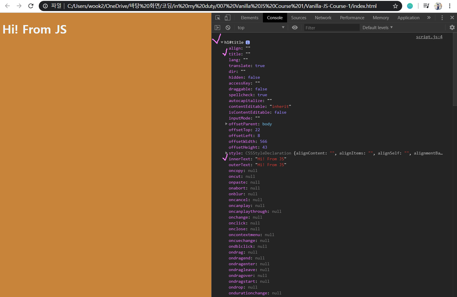
Task: Select the translate: true row
Action: click(x=247, y=66)
